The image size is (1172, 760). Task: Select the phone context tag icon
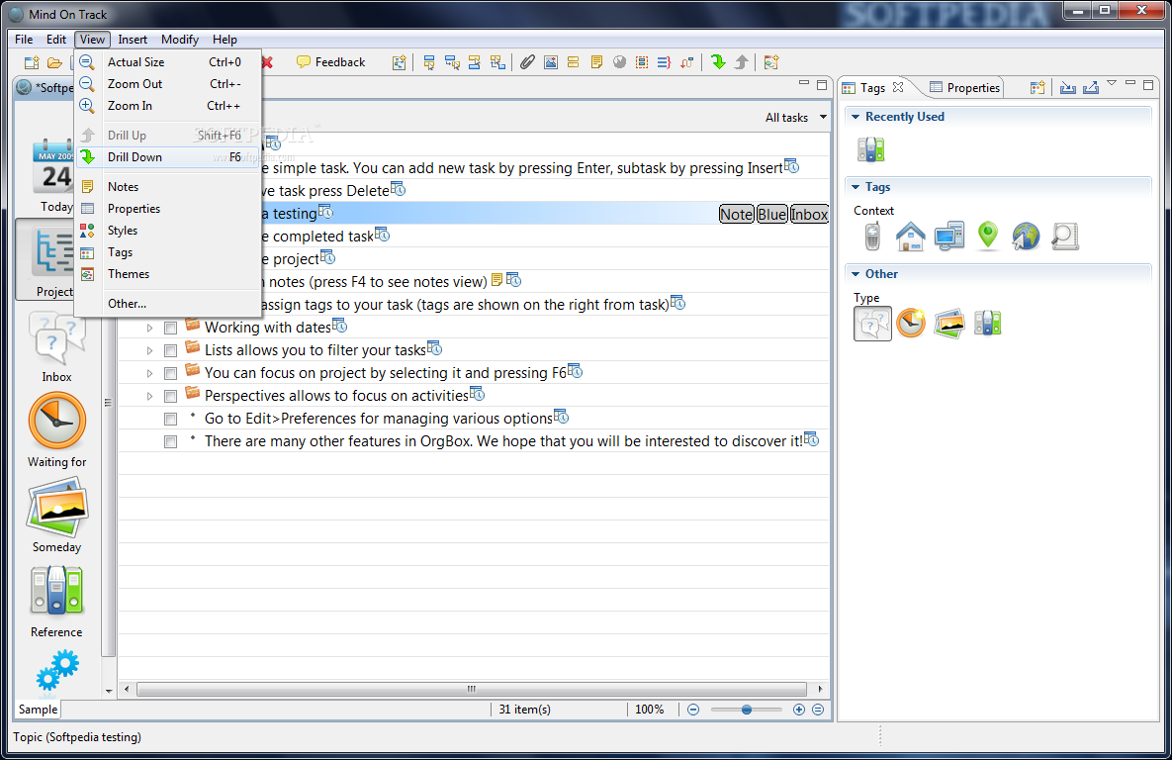point(872,237)
